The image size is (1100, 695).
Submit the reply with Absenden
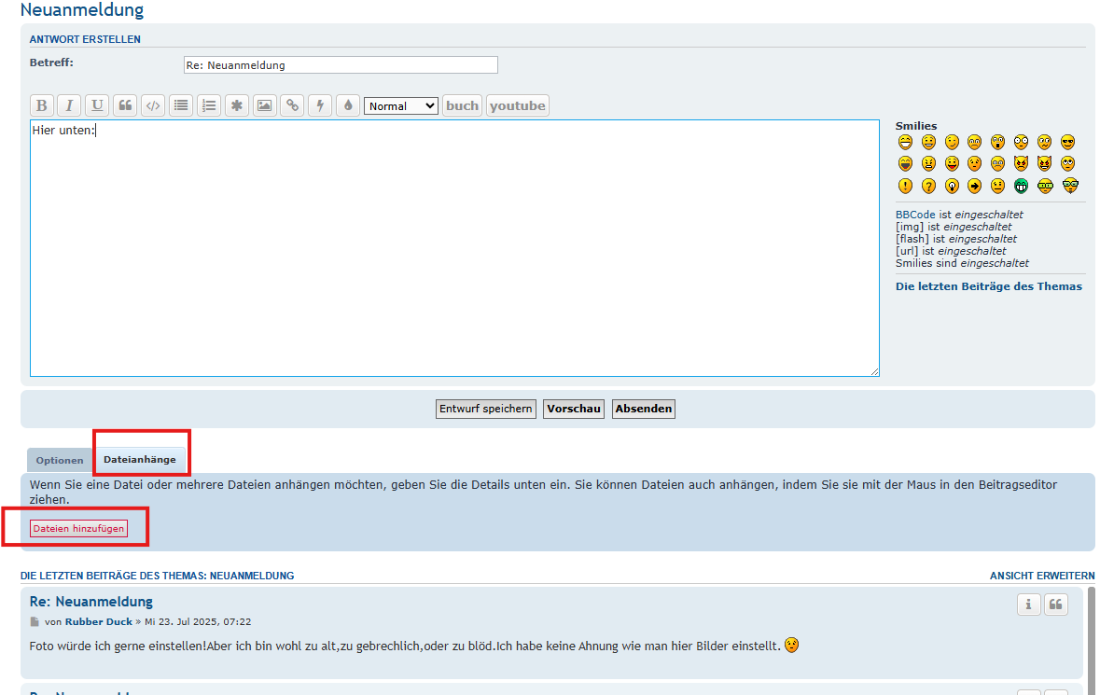click(x=644, y=409)
